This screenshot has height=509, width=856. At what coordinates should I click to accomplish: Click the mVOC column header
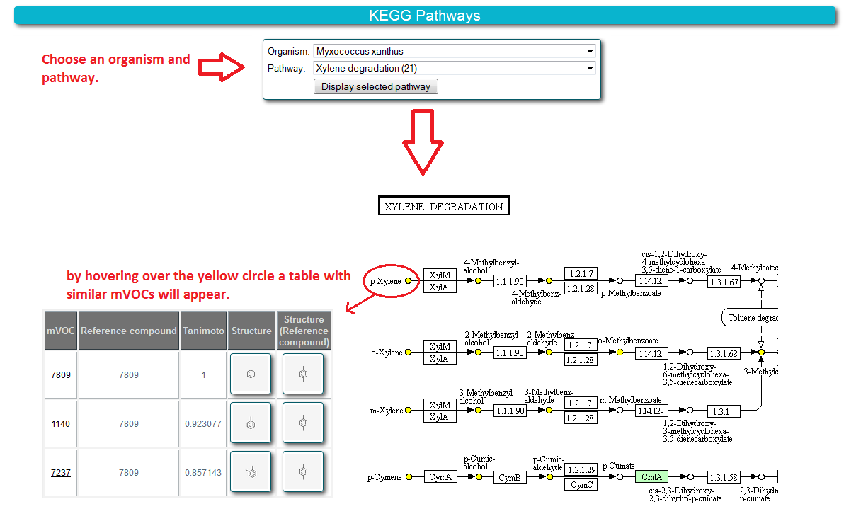[61, 331]
